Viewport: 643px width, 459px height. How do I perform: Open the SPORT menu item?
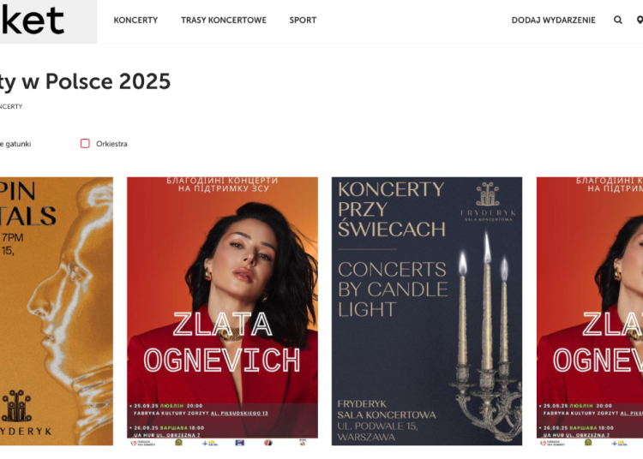303,20
